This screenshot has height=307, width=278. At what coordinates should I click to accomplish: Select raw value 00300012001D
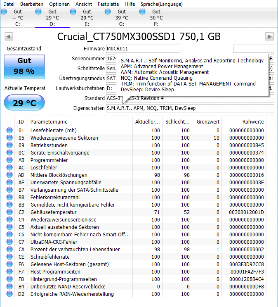tap(246, 212)
